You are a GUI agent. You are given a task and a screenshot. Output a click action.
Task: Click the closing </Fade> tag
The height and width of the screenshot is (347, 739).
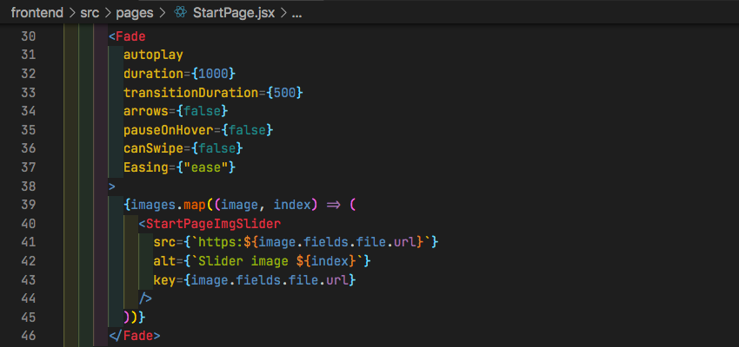point(134,337)
